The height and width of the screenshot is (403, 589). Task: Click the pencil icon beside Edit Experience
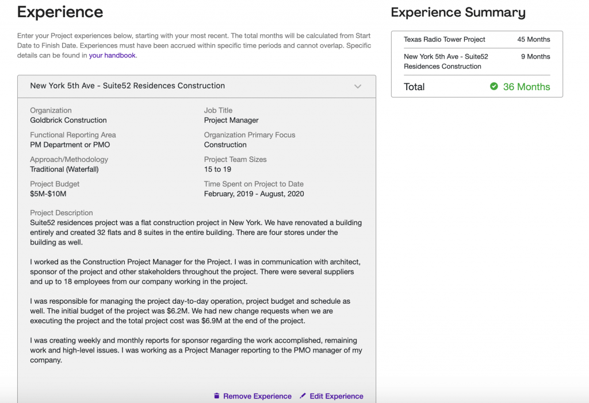[303, 396]
